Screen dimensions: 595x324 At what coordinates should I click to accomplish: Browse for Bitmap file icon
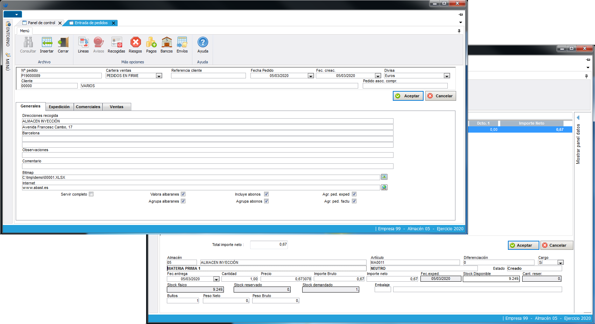point(384,177)
